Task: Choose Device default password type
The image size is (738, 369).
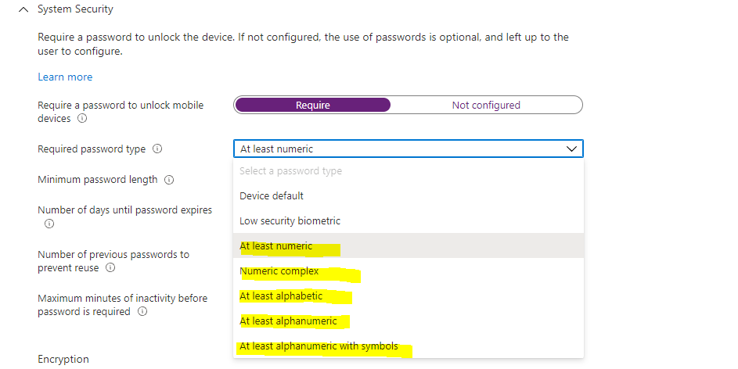Action: click(x=408, y=196)
